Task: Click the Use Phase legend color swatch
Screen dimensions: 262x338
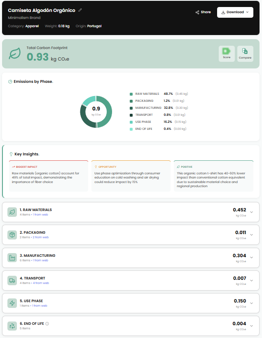Action: 131,122
